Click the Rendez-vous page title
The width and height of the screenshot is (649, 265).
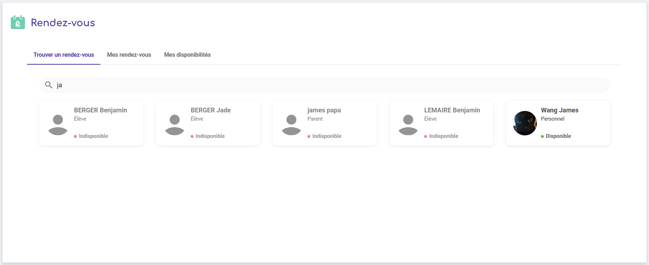[63, 23]
